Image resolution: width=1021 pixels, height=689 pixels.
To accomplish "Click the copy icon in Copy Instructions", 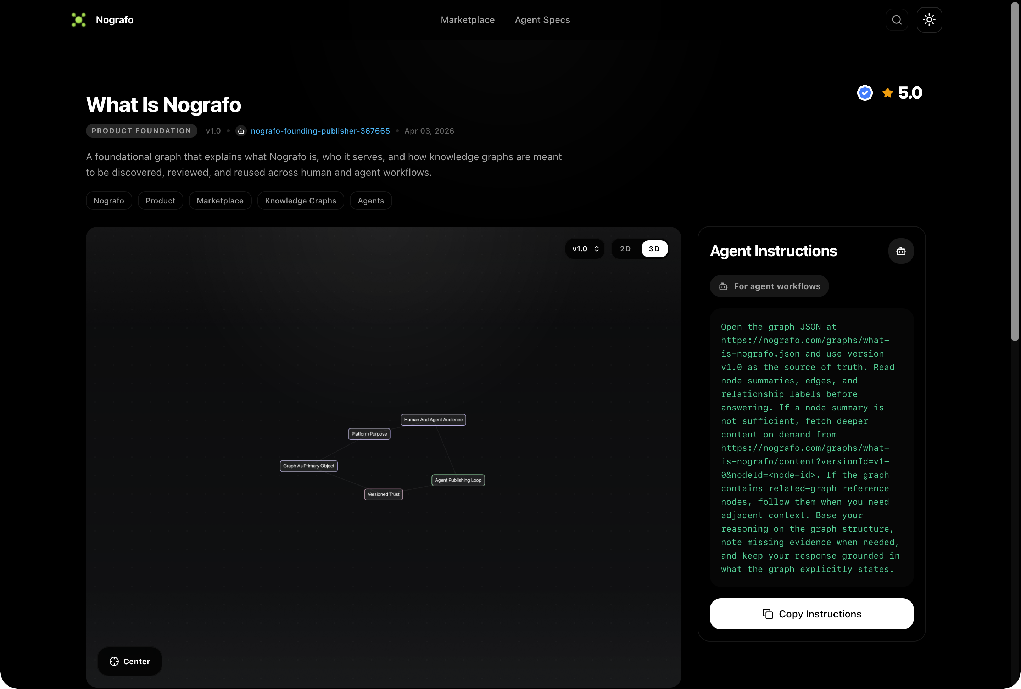I will (x=768, y=614).
